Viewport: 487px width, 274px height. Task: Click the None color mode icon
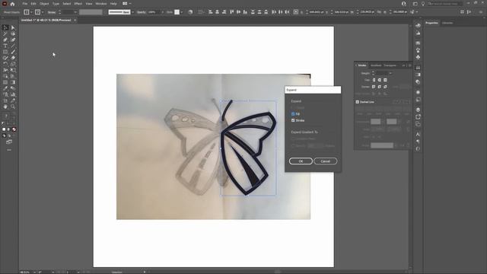(x=14, y=129)
